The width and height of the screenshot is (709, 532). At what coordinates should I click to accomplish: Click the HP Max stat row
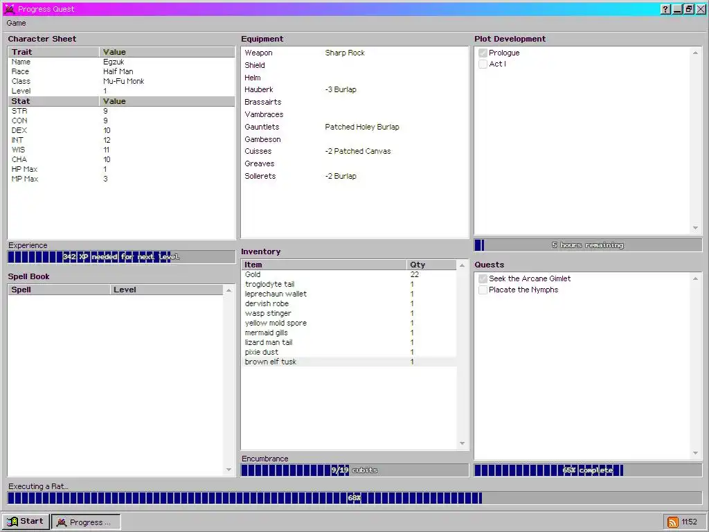click(x=122, y=169)
